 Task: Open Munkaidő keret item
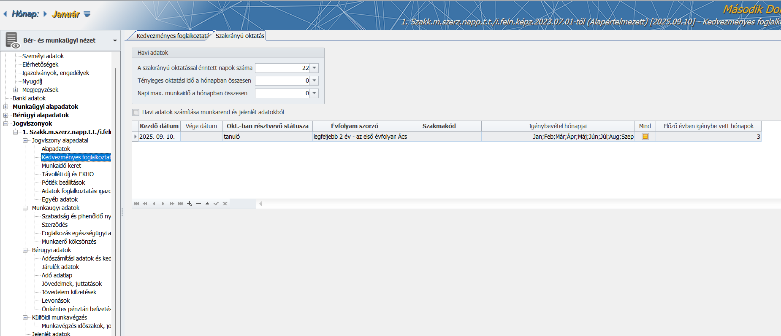(x=61, y=166)
